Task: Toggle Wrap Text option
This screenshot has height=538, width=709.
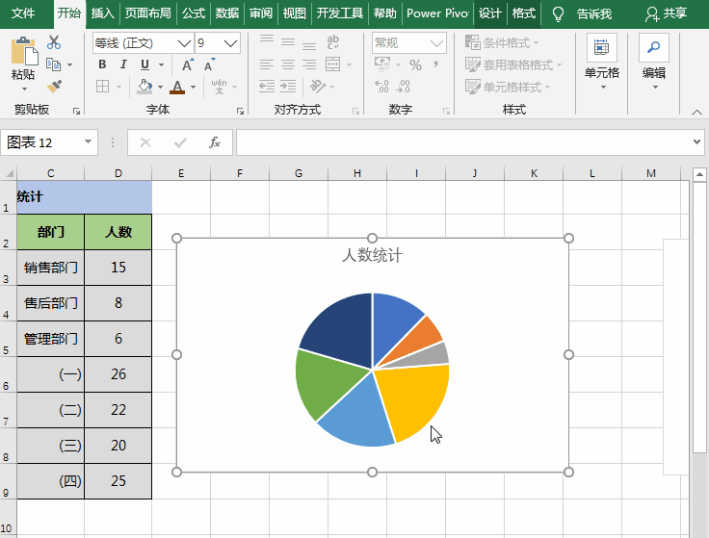Action: (333, 42)
